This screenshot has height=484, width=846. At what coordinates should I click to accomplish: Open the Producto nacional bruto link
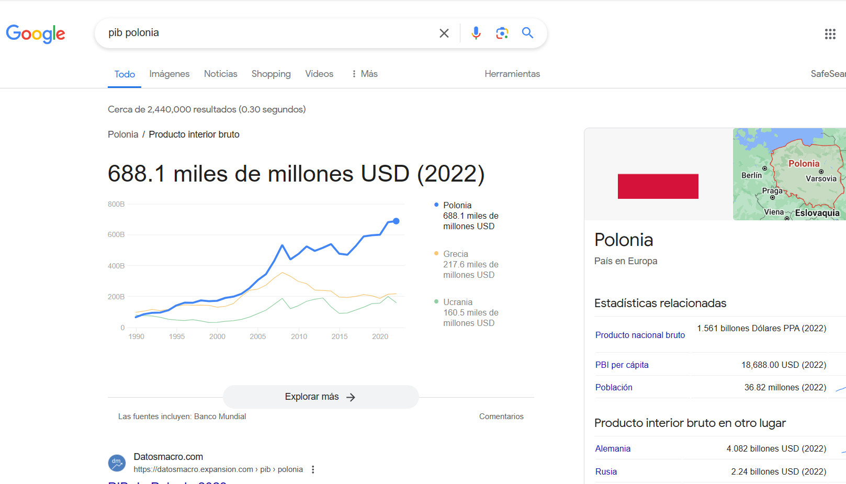[x=640, y=335]
